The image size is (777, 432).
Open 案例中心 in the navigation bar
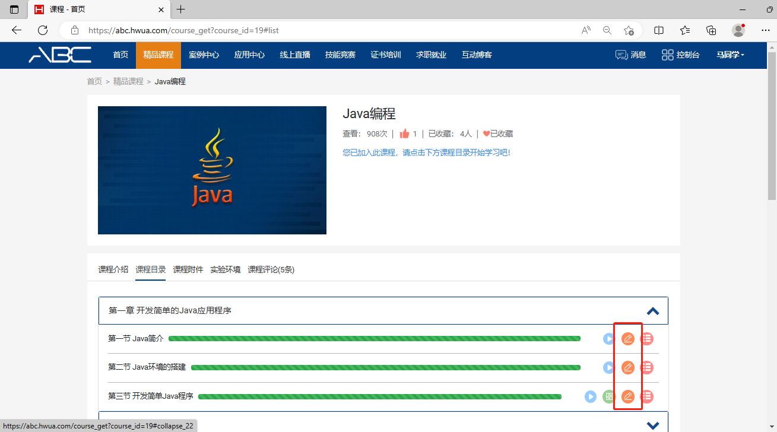click(204, 55)
